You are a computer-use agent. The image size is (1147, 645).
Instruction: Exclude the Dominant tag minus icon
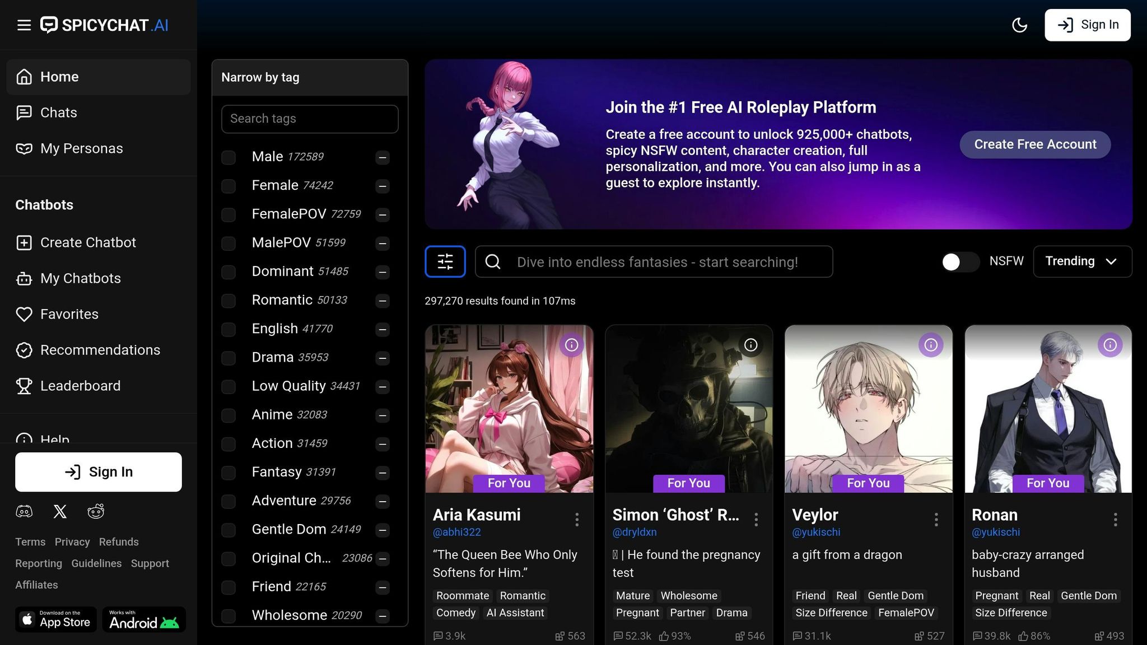pos(383,273)
